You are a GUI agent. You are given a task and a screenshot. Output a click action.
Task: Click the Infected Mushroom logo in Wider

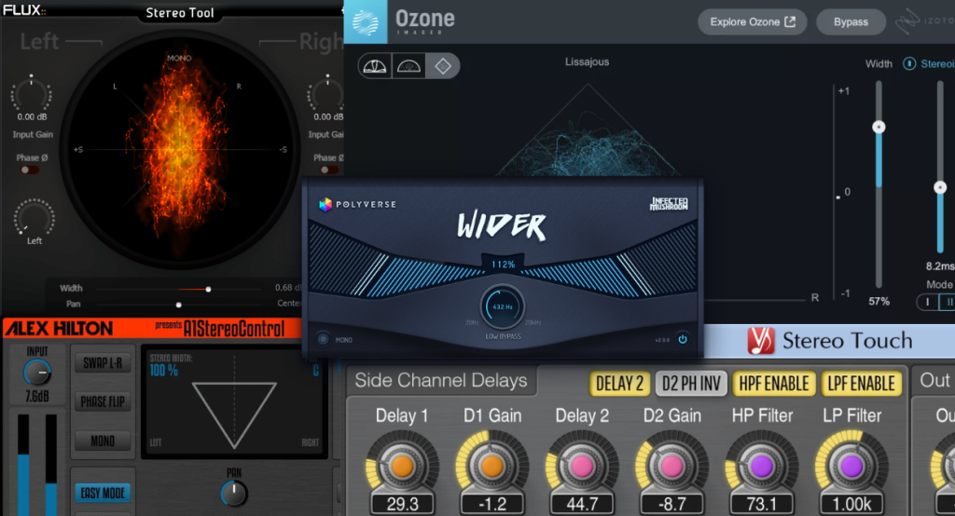pos(669,204)
